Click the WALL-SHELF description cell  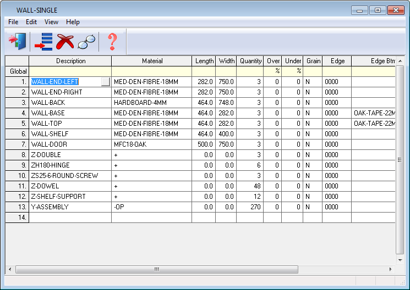(70, 134)
